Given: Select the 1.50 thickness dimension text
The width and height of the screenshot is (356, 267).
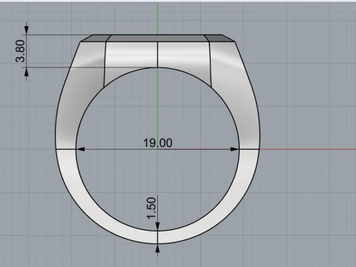Looking at the screenshot, I should (x=151, y=208).
